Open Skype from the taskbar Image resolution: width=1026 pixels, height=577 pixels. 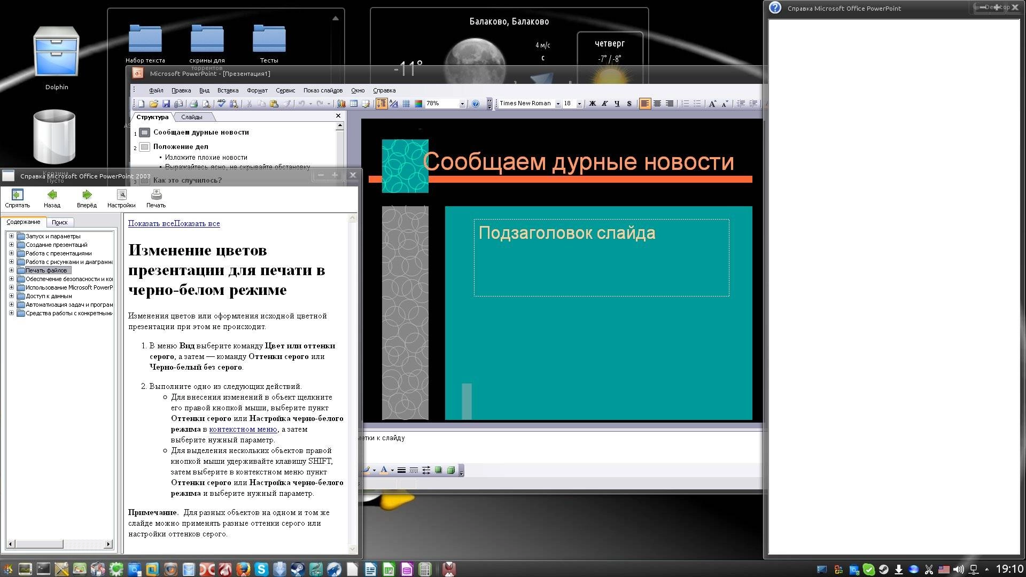(x=261, y=570)
